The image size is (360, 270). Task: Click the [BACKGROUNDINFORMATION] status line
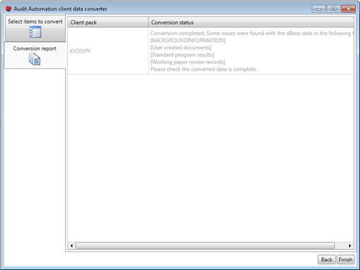click(x=188, y=40)
